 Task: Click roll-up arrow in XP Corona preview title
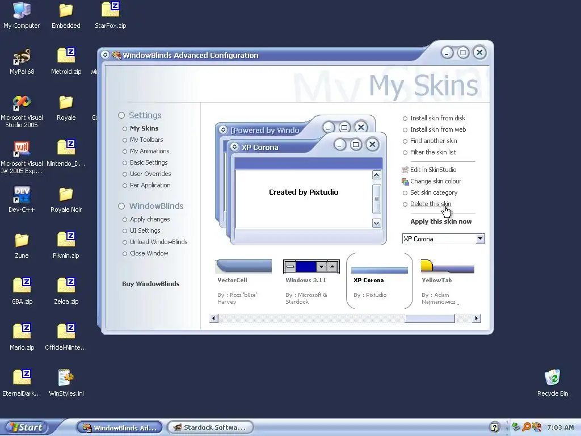point(234,147)
